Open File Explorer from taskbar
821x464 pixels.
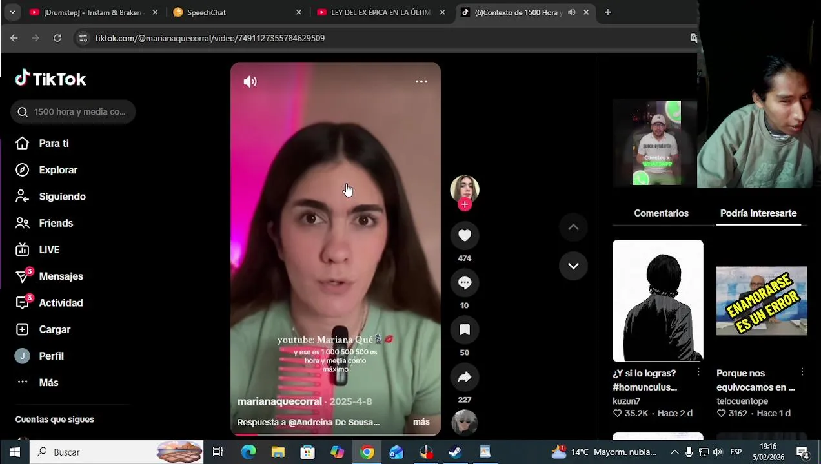tap(278, 452)
